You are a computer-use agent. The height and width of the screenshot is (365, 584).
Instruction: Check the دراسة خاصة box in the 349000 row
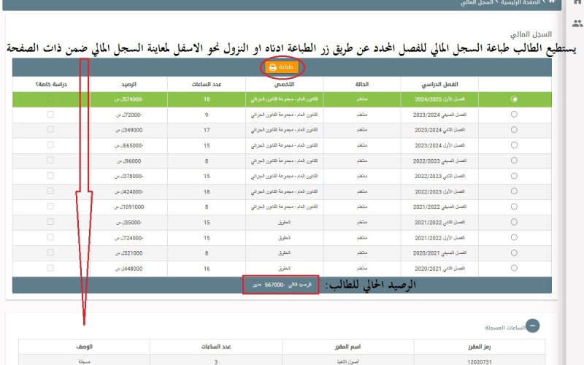50,130
